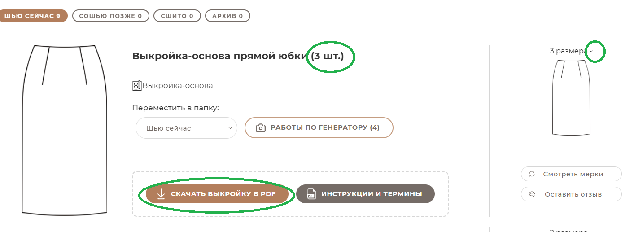The image size is (634, 232).
Task: Click the speech bubble review icon
Action: [532, 194]
